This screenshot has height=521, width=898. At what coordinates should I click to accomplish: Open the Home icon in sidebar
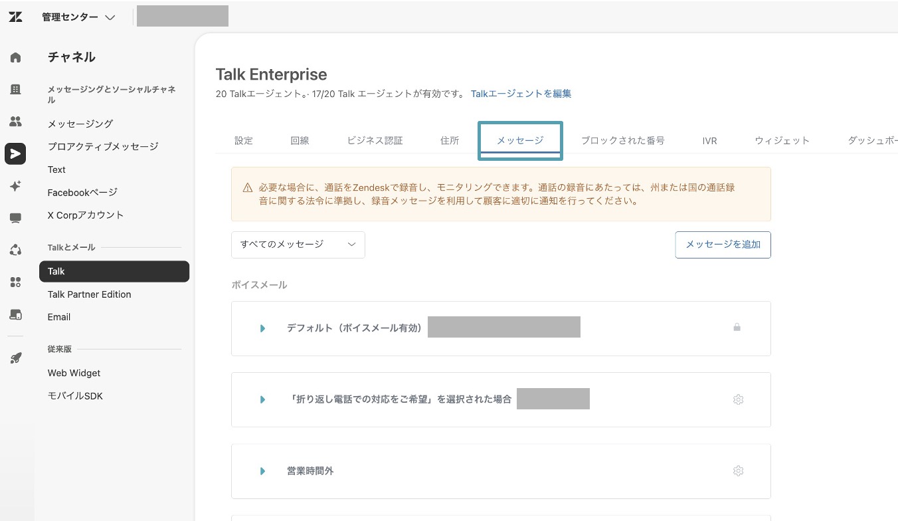point(15,57)
